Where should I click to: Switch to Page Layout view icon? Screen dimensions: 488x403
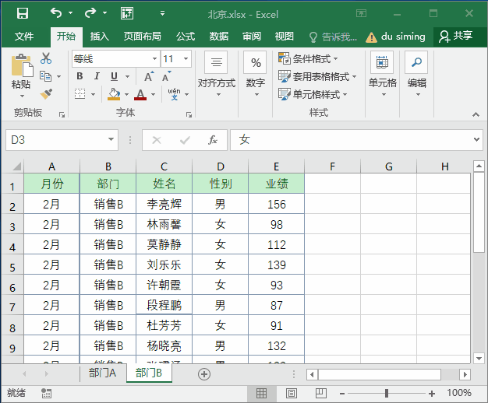(x=292, y=394)
